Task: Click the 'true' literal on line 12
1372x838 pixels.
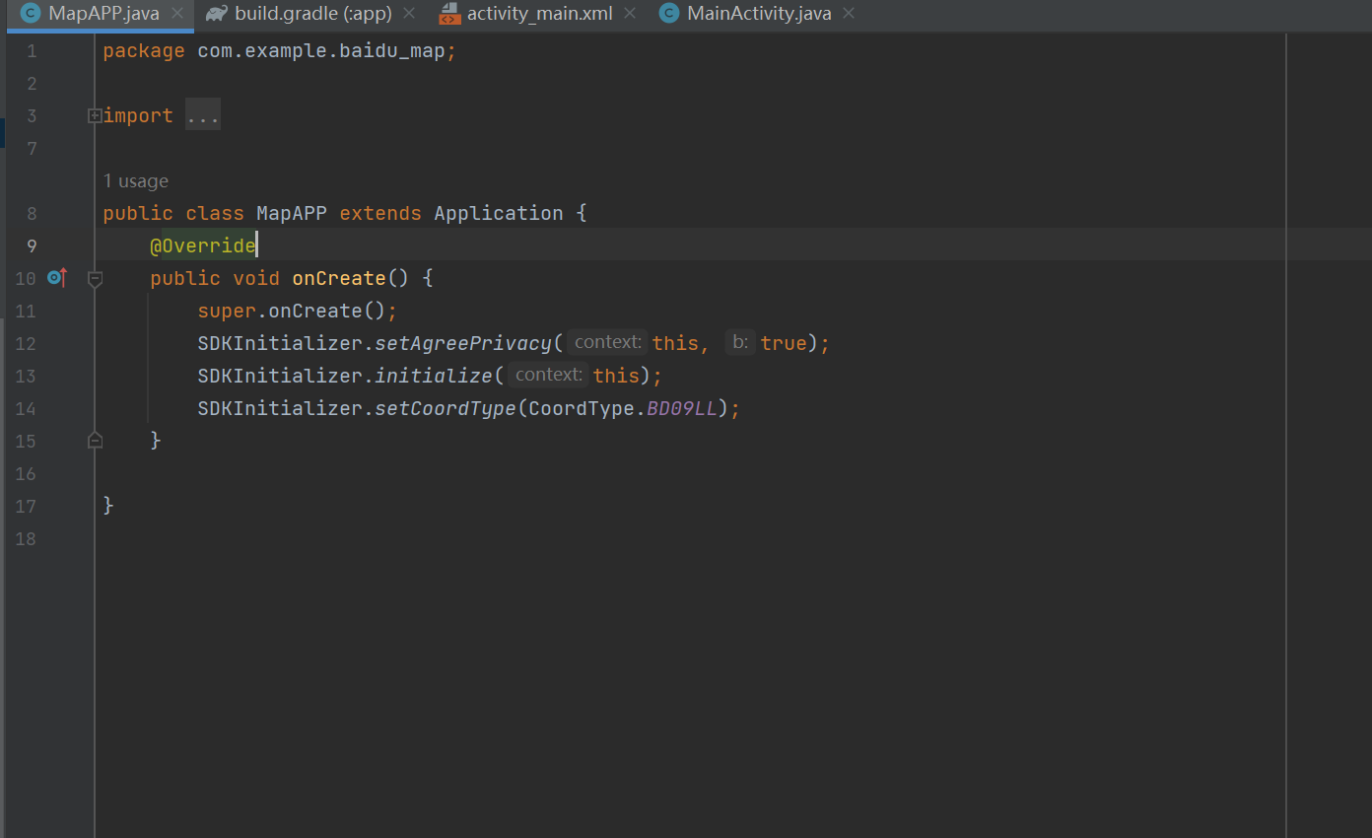Action: [784, 343]
